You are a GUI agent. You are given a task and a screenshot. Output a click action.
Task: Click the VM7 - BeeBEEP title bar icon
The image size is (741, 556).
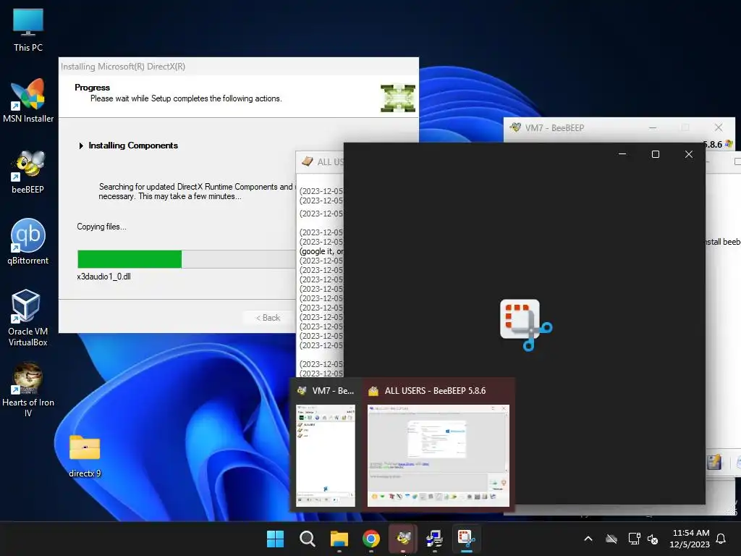[515, 127]
